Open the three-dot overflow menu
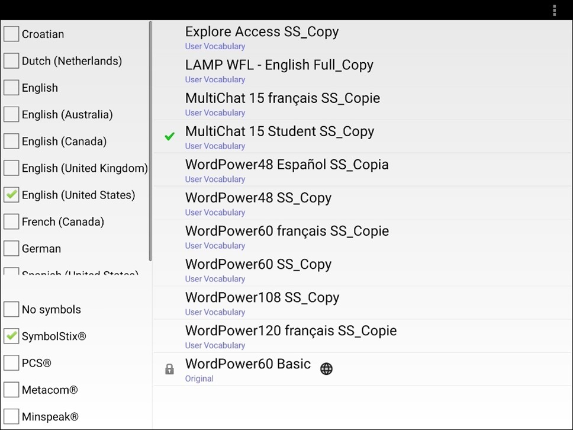The width and height of the screenshot is (573, 430). click(x=554, y=10)
